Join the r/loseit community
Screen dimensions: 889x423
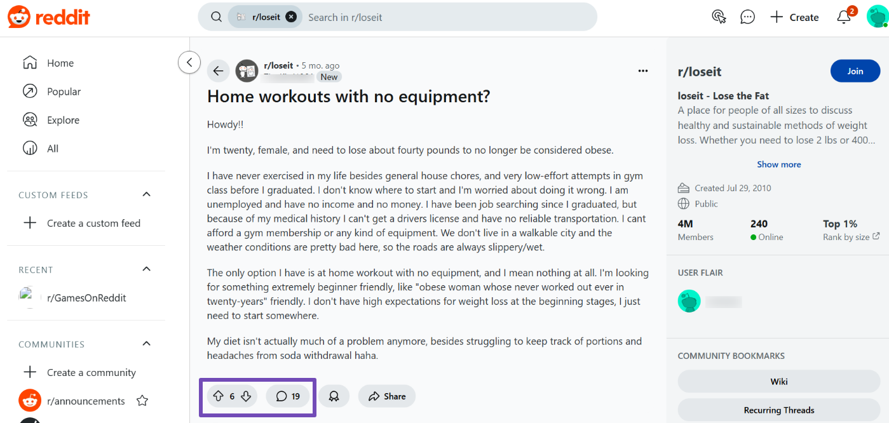(x=855, y=71)
